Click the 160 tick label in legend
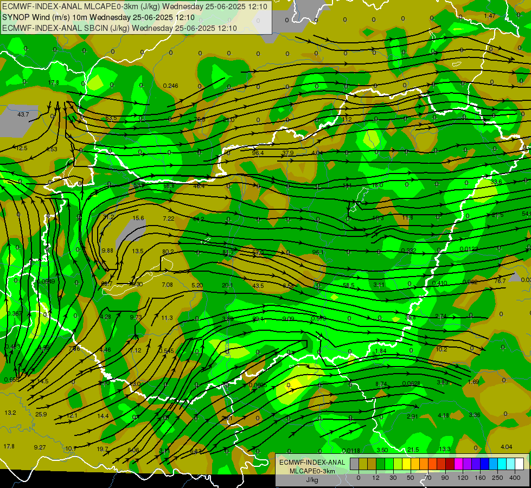Screen dimensions: 531x488 point(480,478)
